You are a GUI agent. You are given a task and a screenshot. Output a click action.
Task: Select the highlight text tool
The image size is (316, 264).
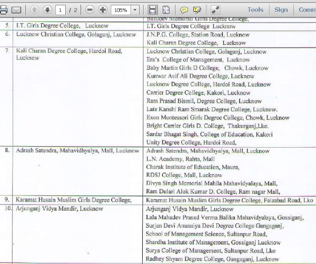coord(197,10)
